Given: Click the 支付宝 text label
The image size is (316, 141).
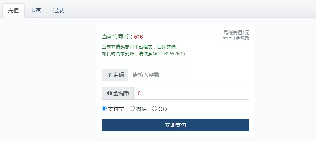Looking at the screenshot, I should pos(116,109).
